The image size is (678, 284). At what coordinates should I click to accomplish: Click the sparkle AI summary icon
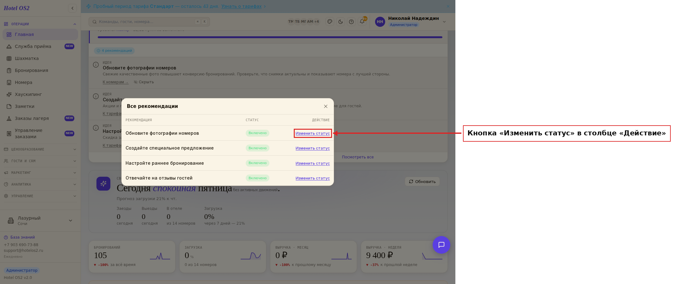click(x=103, y=184)
